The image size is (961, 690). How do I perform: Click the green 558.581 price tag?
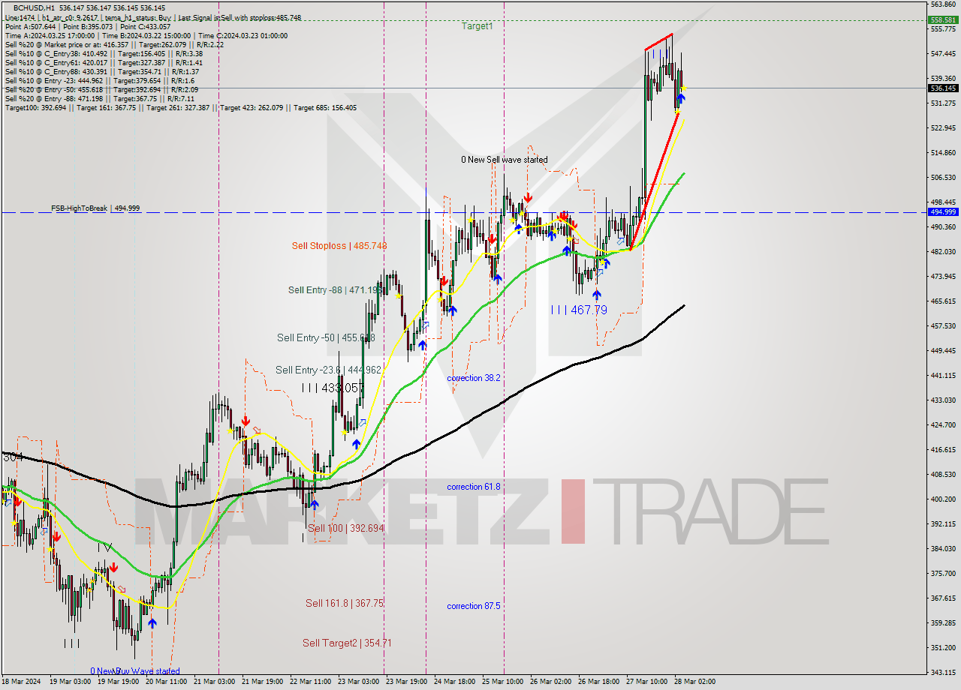click(x=942, y=20)
